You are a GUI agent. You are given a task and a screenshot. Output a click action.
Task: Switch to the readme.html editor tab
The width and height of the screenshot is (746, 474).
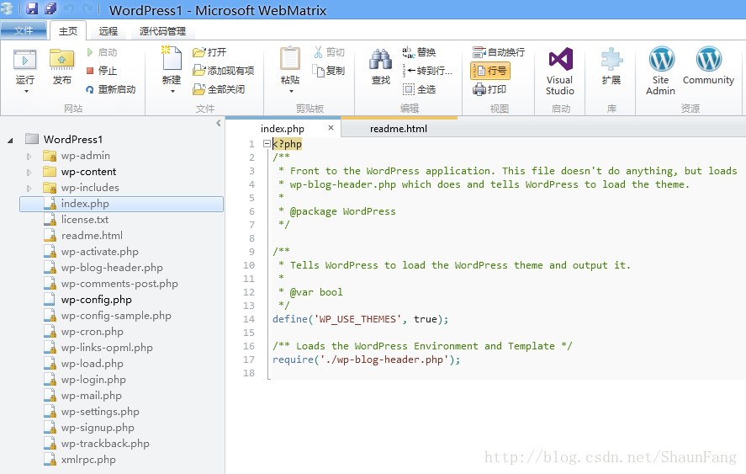[399, 129]
